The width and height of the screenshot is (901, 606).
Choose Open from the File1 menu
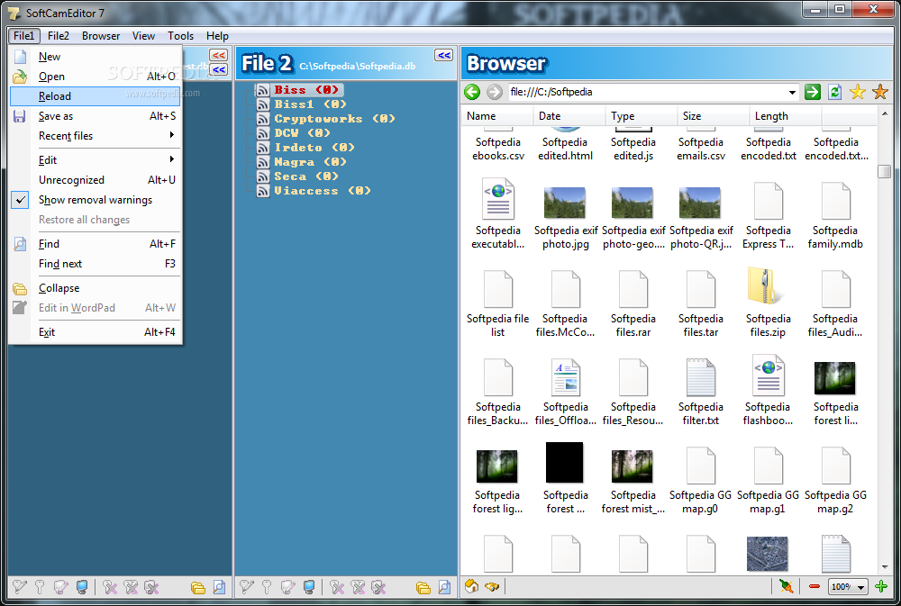click(x=96, y=77)
